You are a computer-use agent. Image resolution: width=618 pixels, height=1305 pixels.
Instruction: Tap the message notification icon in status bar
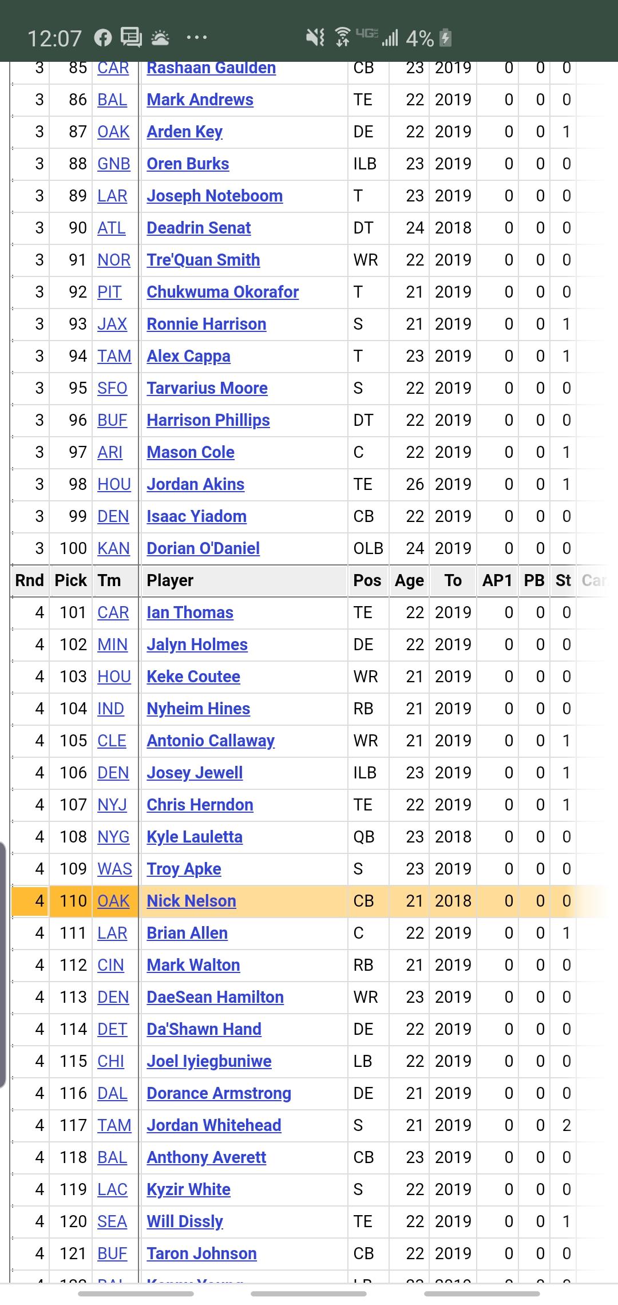tap(131, 38)
